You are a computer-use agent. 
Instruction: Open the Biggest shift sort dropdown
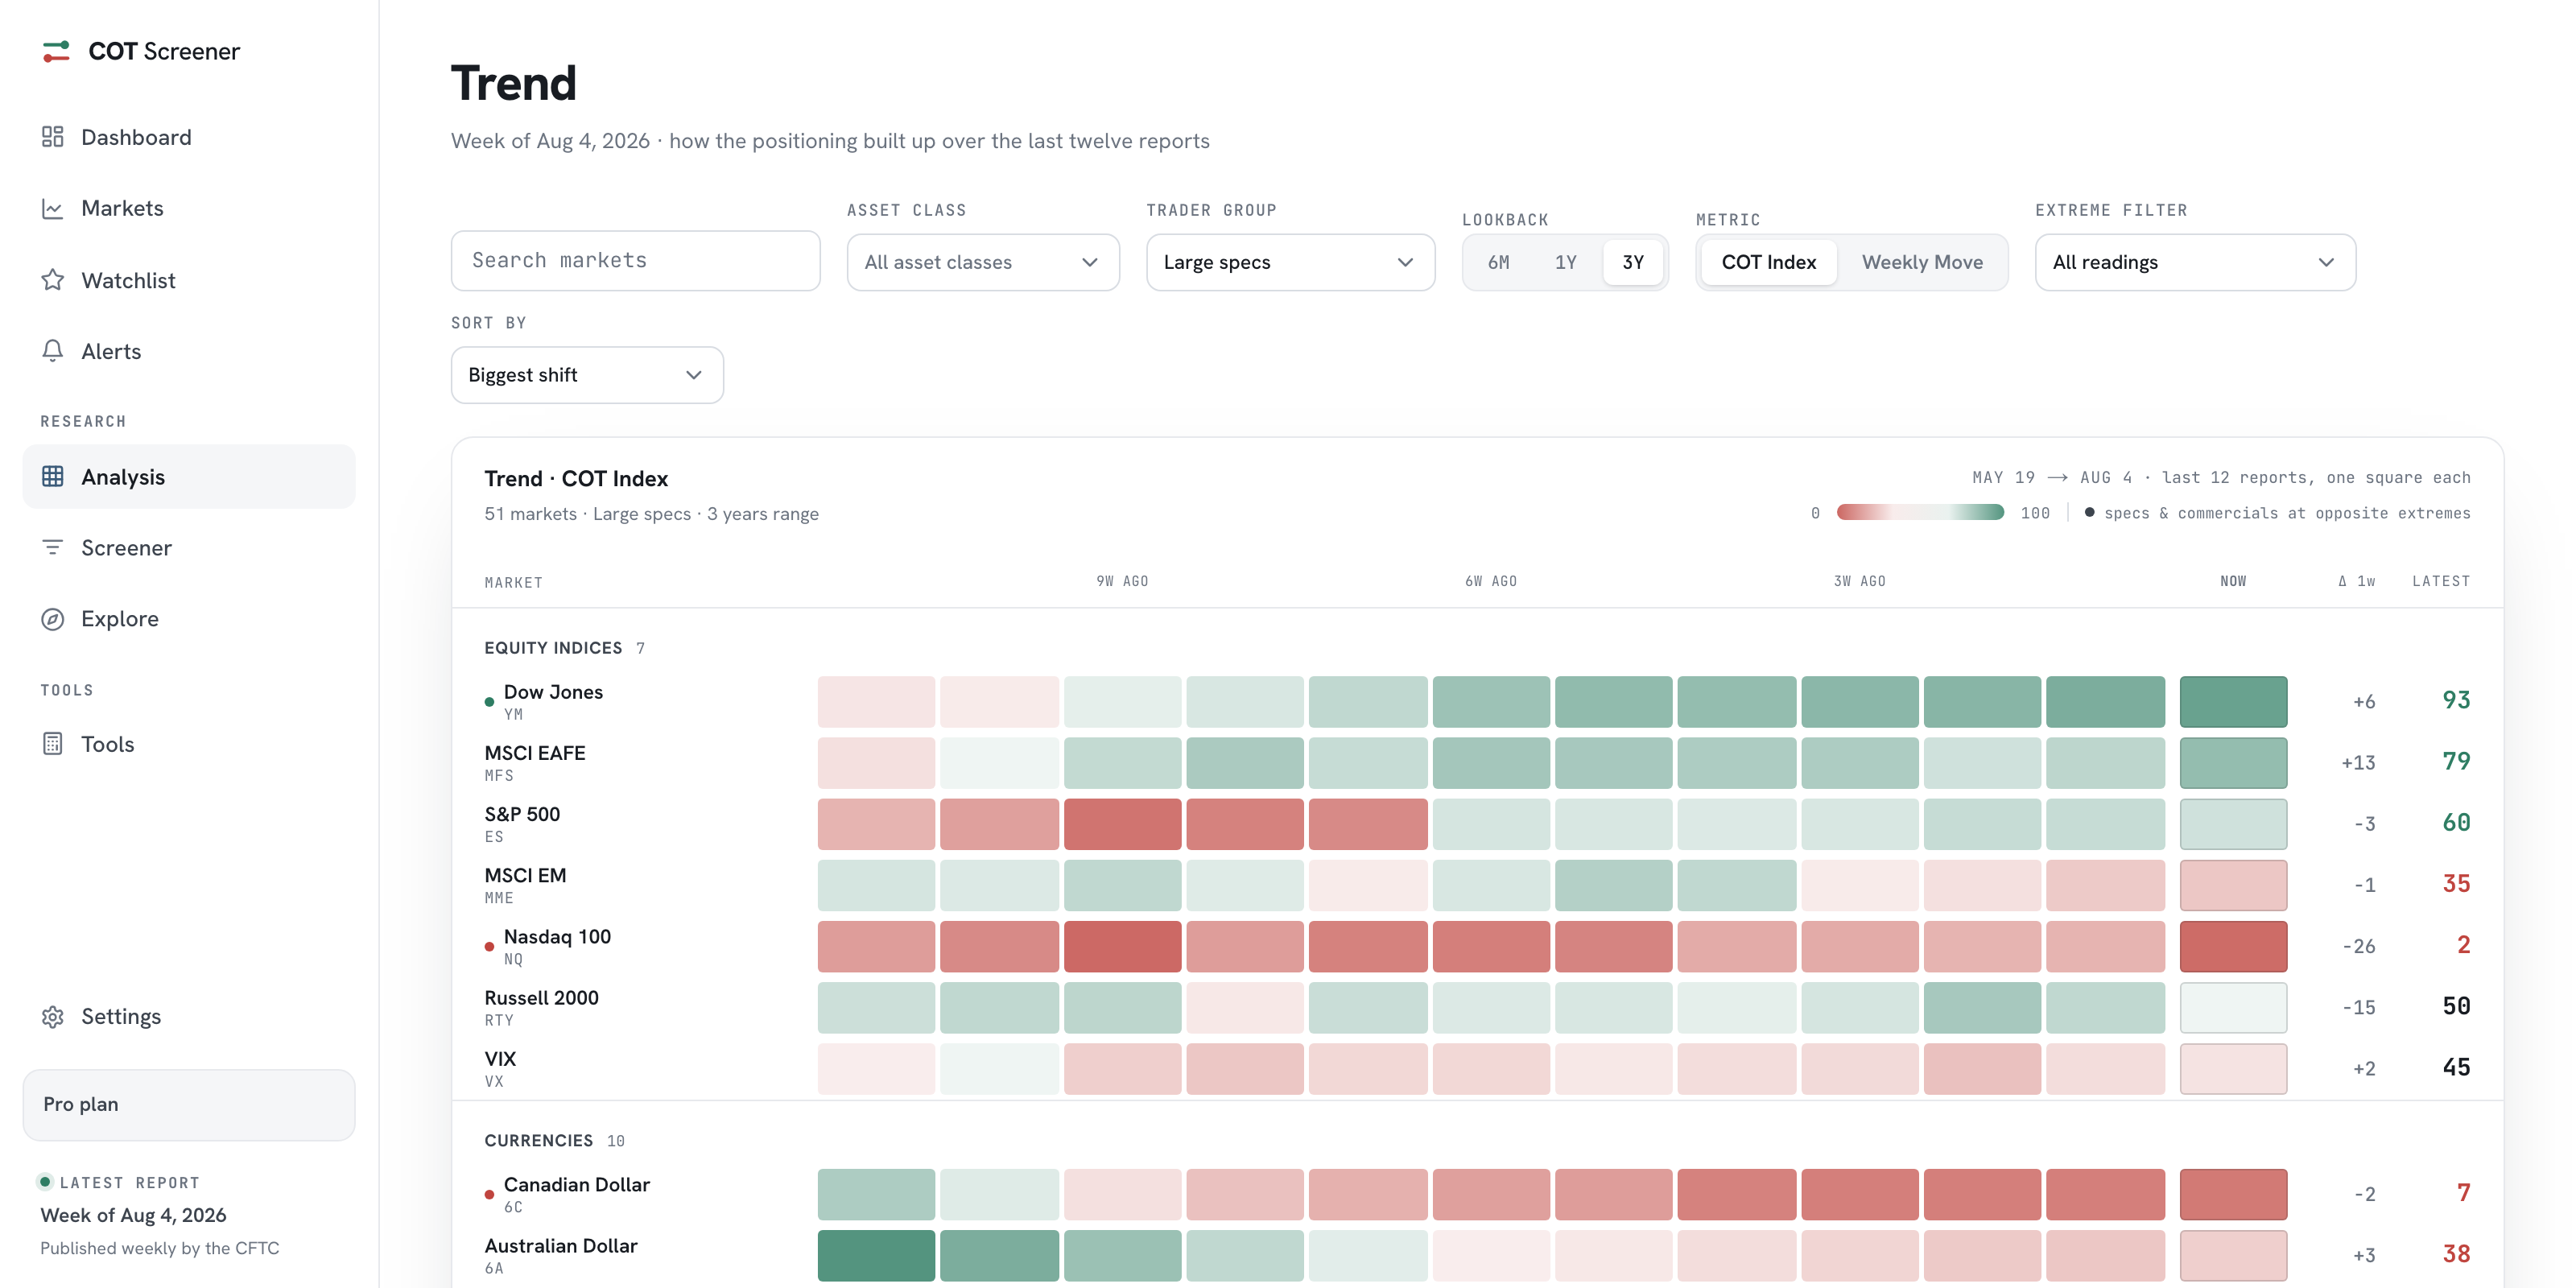587,375
